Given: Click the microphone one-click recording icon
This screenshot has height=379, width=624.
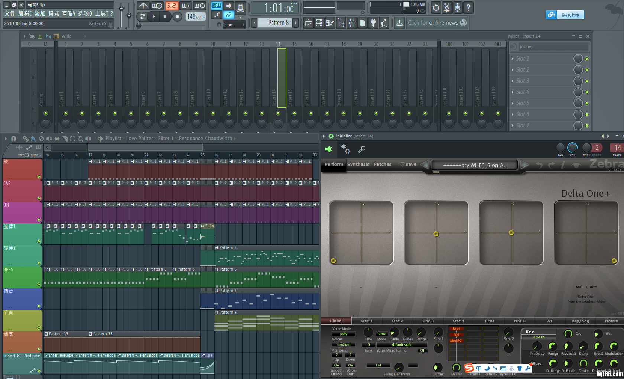Looking at the screenshot, I should coord(458,7).
